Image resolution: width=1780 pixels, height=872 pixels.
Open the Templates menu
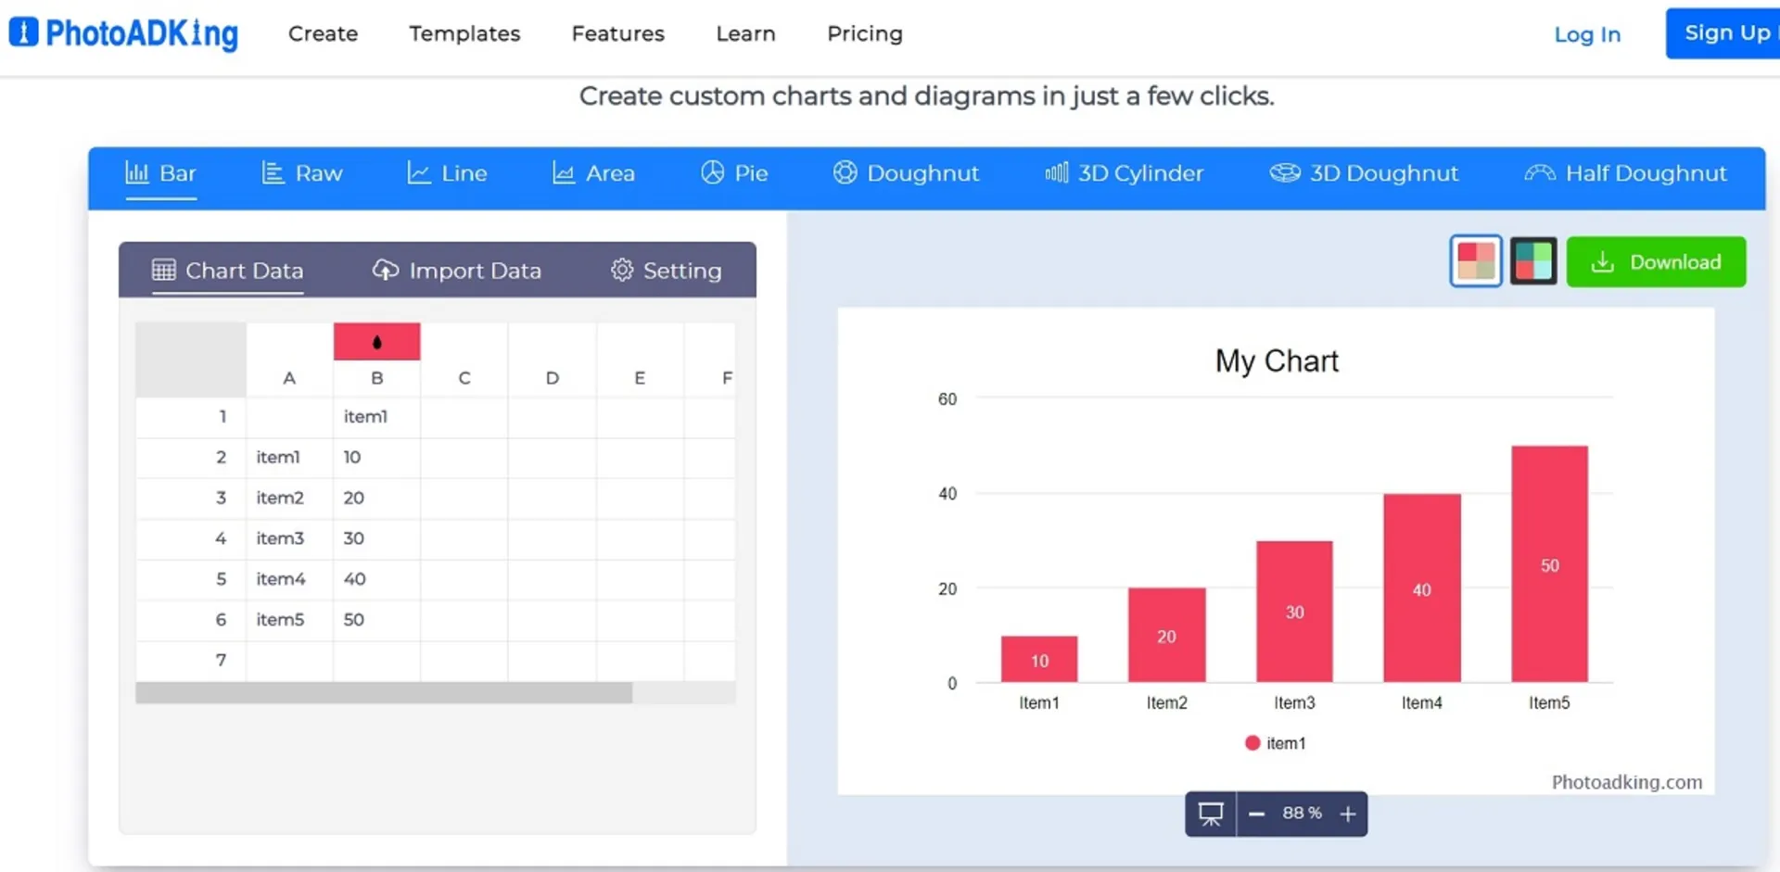(464, 34)
